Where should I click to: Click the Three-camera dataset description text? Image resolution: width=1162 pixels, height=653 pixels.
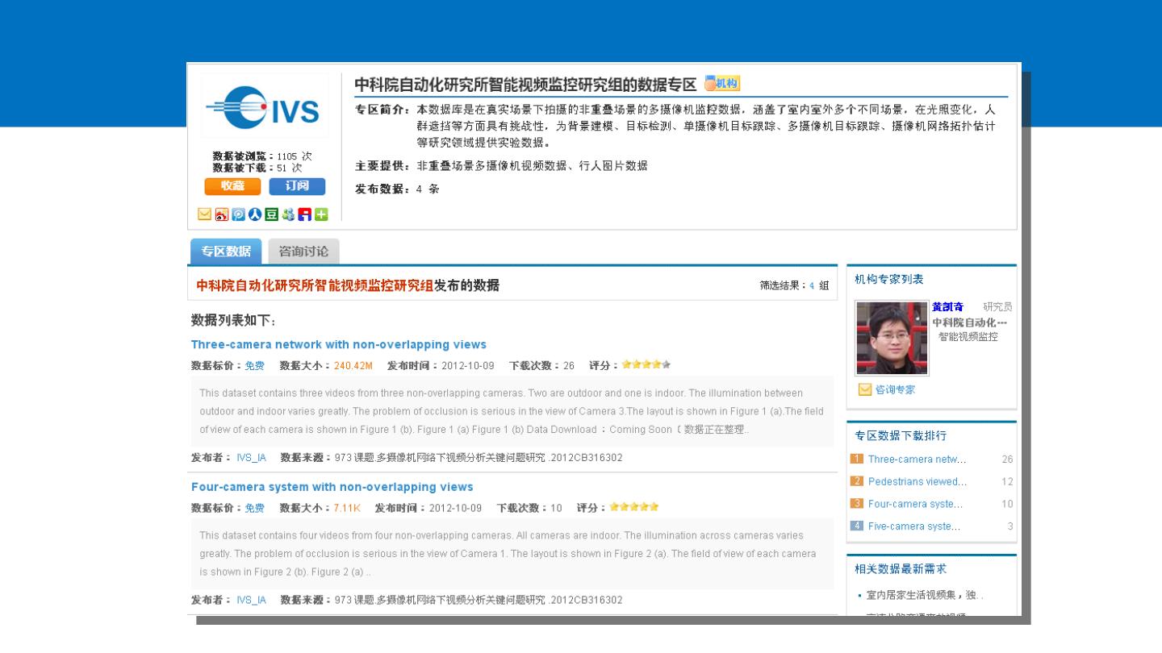(x=512, y=411)
